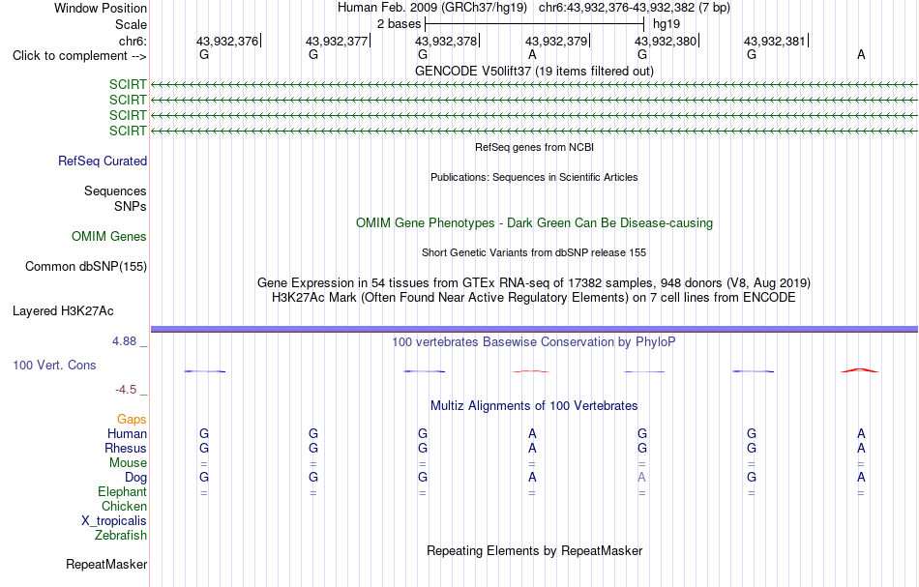Click position text chr6:43,932,376-43,932,382 (7 bp)
The image size is (919, 587).
click(635, 8)
